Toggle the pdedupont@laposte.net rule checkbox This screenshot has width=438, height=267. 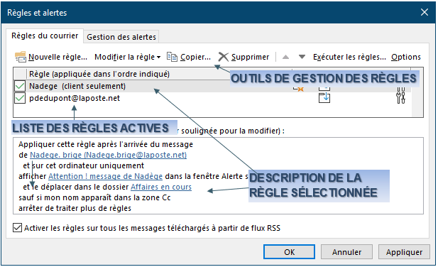click(20, 98)
